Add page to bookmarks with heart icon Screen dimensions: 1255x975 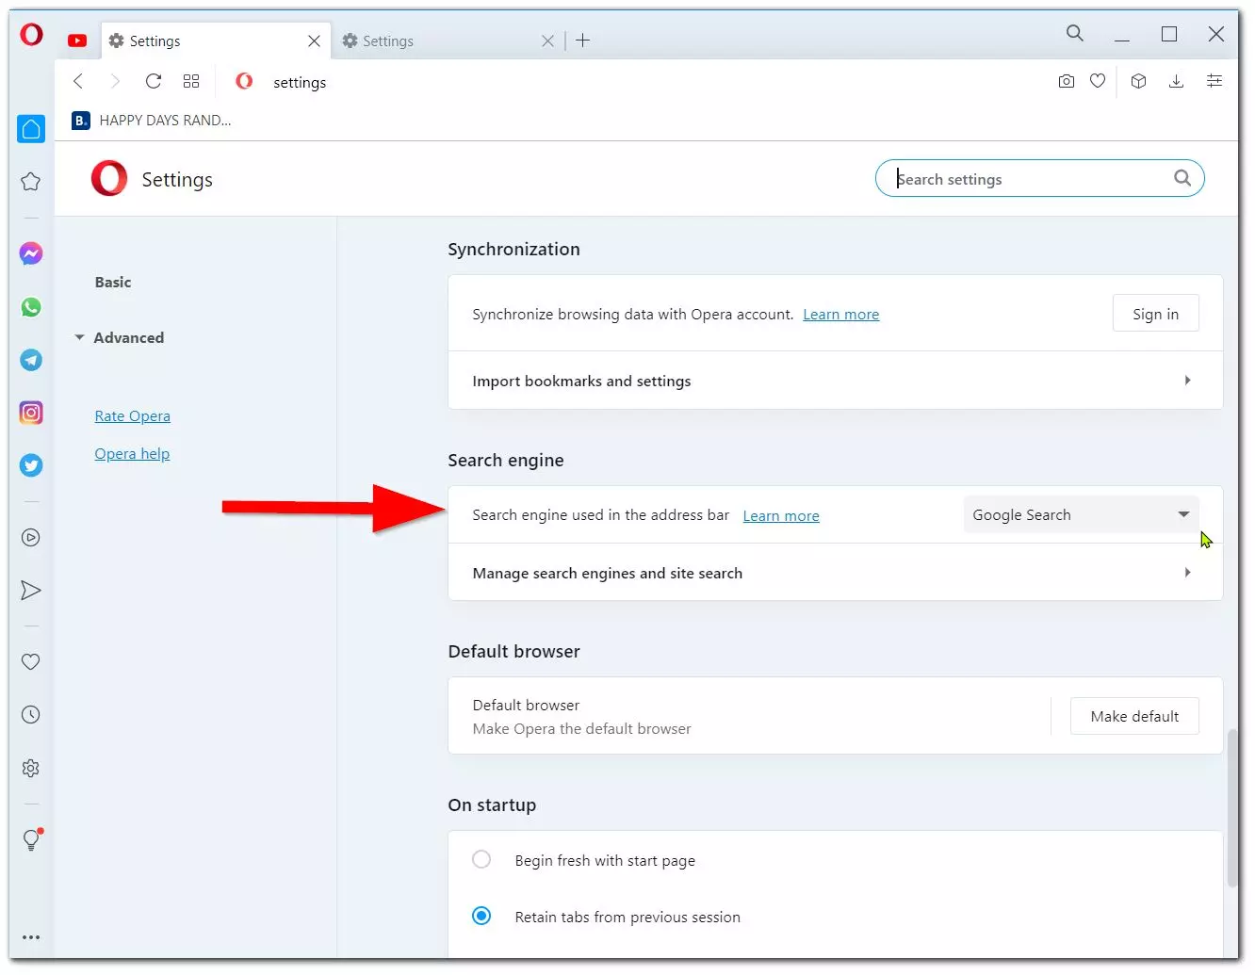[x=1098, y=81]
